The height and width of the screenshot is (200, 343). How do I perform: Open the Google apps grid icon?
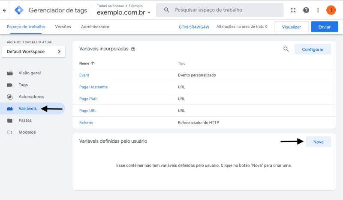[293, 10]
